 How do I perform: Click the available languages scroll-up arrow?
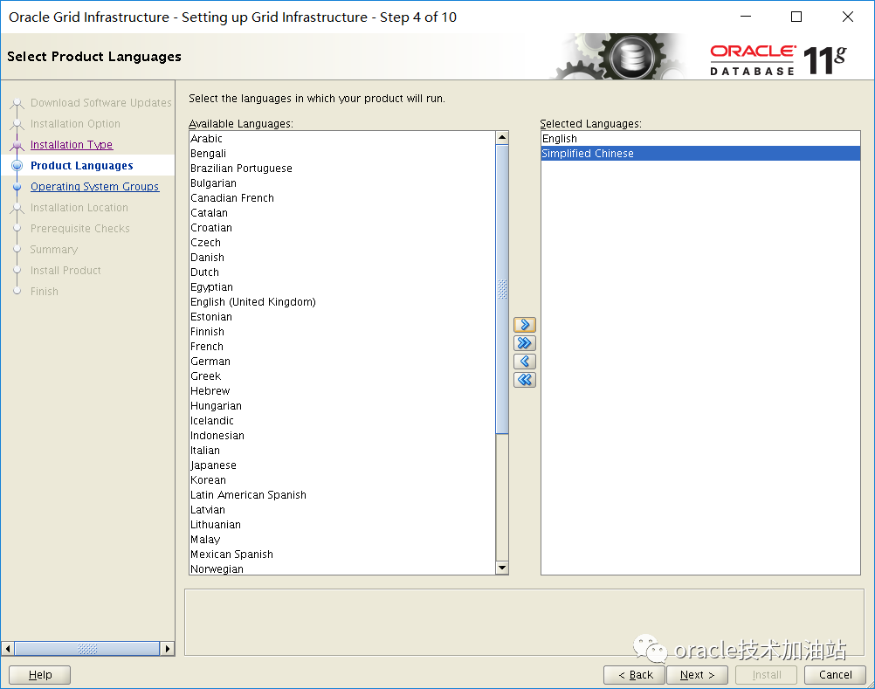tap(502, 137)
